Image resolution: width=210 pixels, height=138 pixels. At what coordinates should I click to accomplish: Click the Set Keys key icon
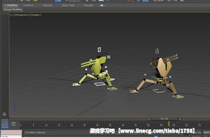point(186,134)
